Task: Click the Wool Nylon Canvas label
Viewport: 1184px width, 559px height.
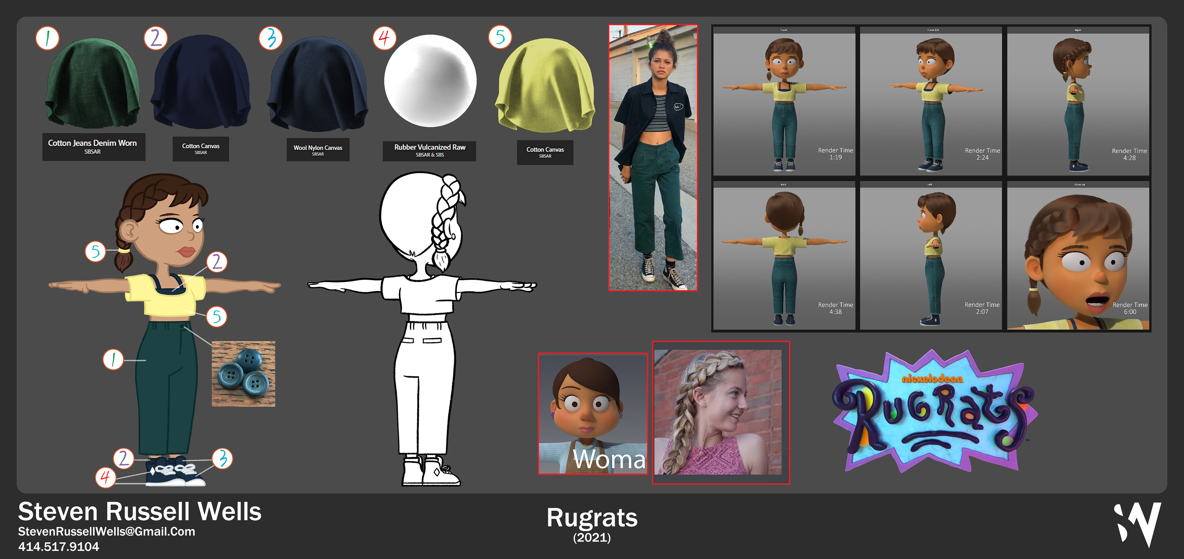Action: pyautogui.click(x=318, y=150)
